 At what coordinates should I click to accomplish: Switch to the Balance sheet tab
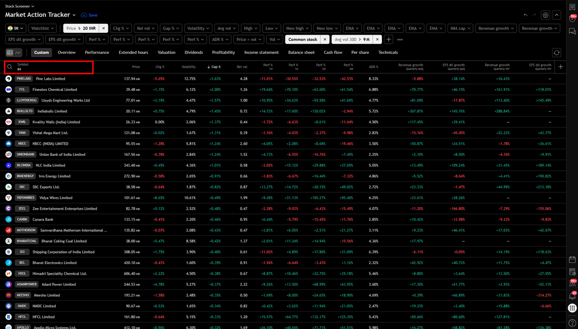click(302, 52)
